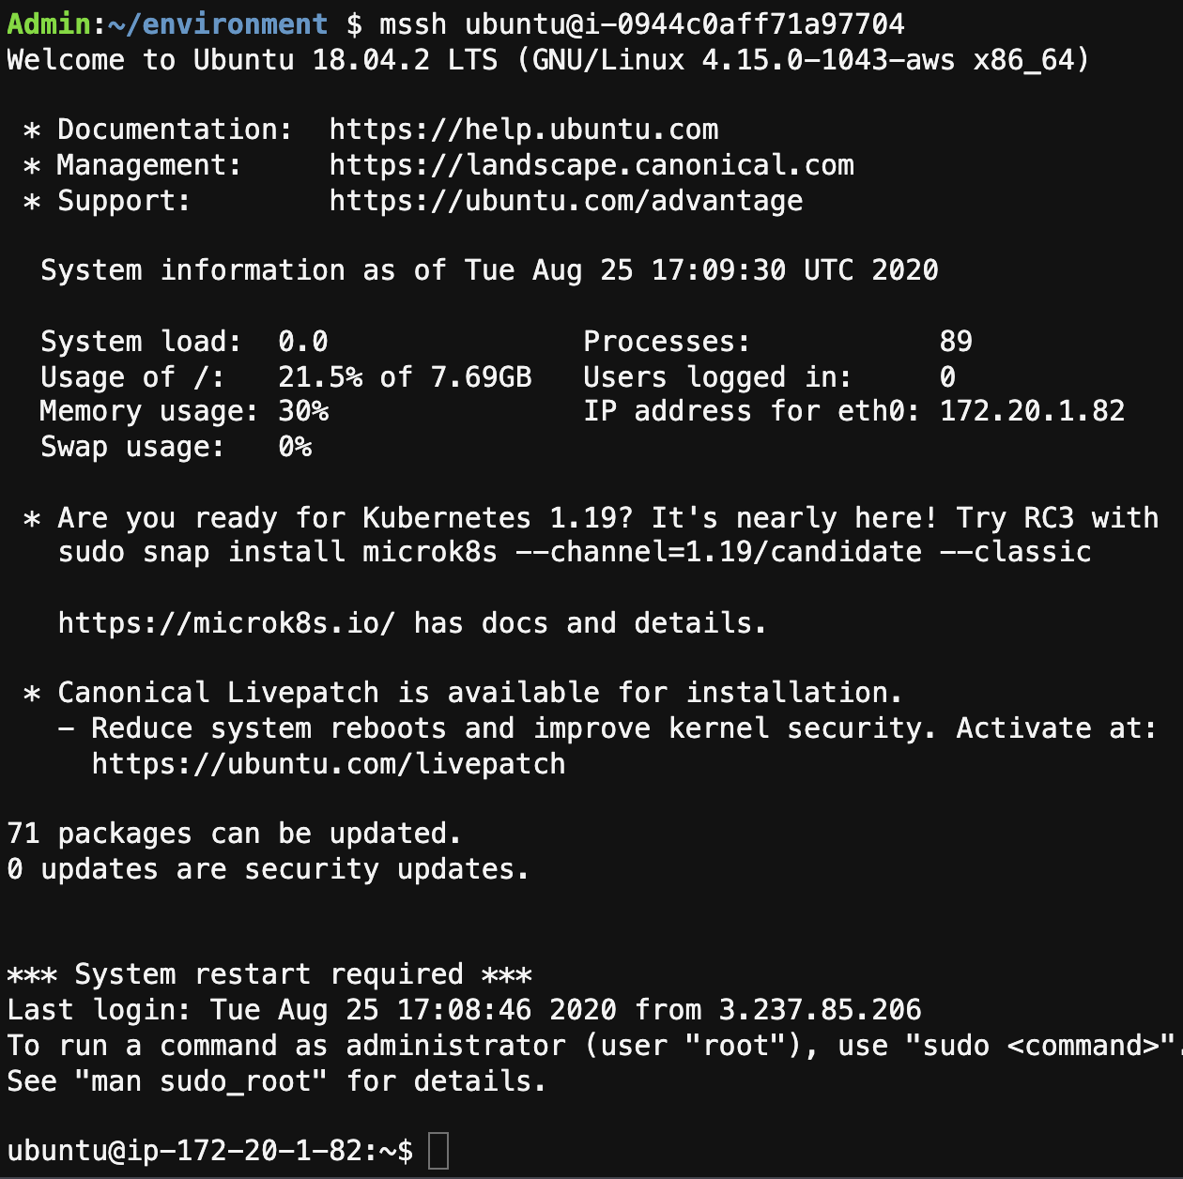Click the Usage of / 21.5% value
The height and width of the screenshot is (1179, 1183).
click(x=320, y=377)
